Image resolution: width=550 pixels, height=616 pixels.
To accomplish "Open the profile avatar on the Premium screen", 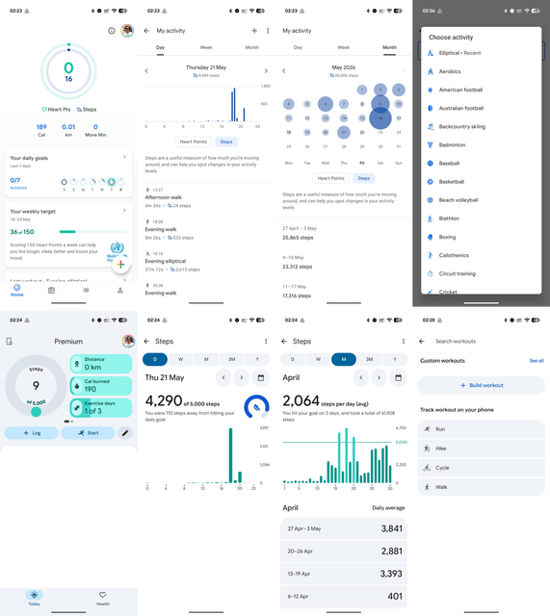I will [128, 341].
